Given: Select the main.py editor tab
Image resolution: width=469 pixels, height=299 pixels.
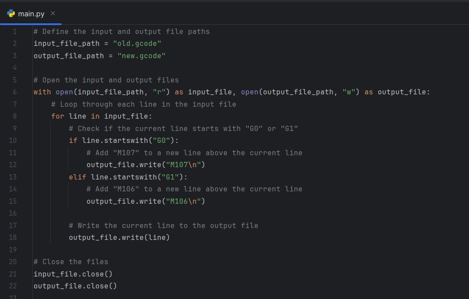Looking at the screenshot, I should coord(31,14).
